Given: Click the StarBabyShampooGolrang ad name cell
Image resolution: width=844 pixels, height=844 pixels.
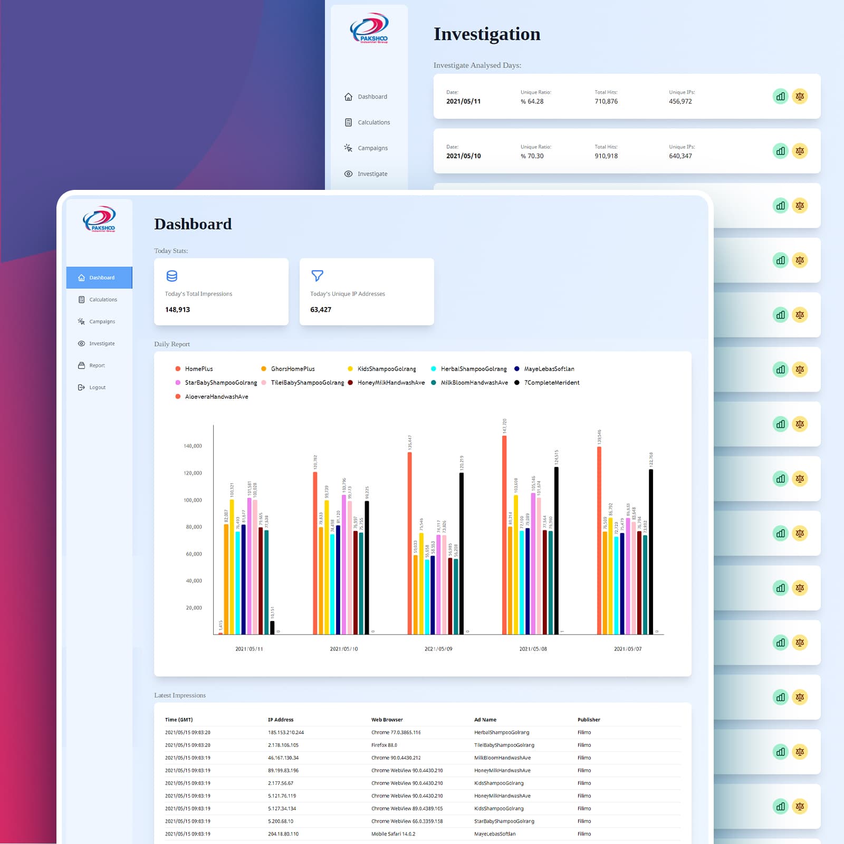Looking at the screenshot, I should [504, 821].
